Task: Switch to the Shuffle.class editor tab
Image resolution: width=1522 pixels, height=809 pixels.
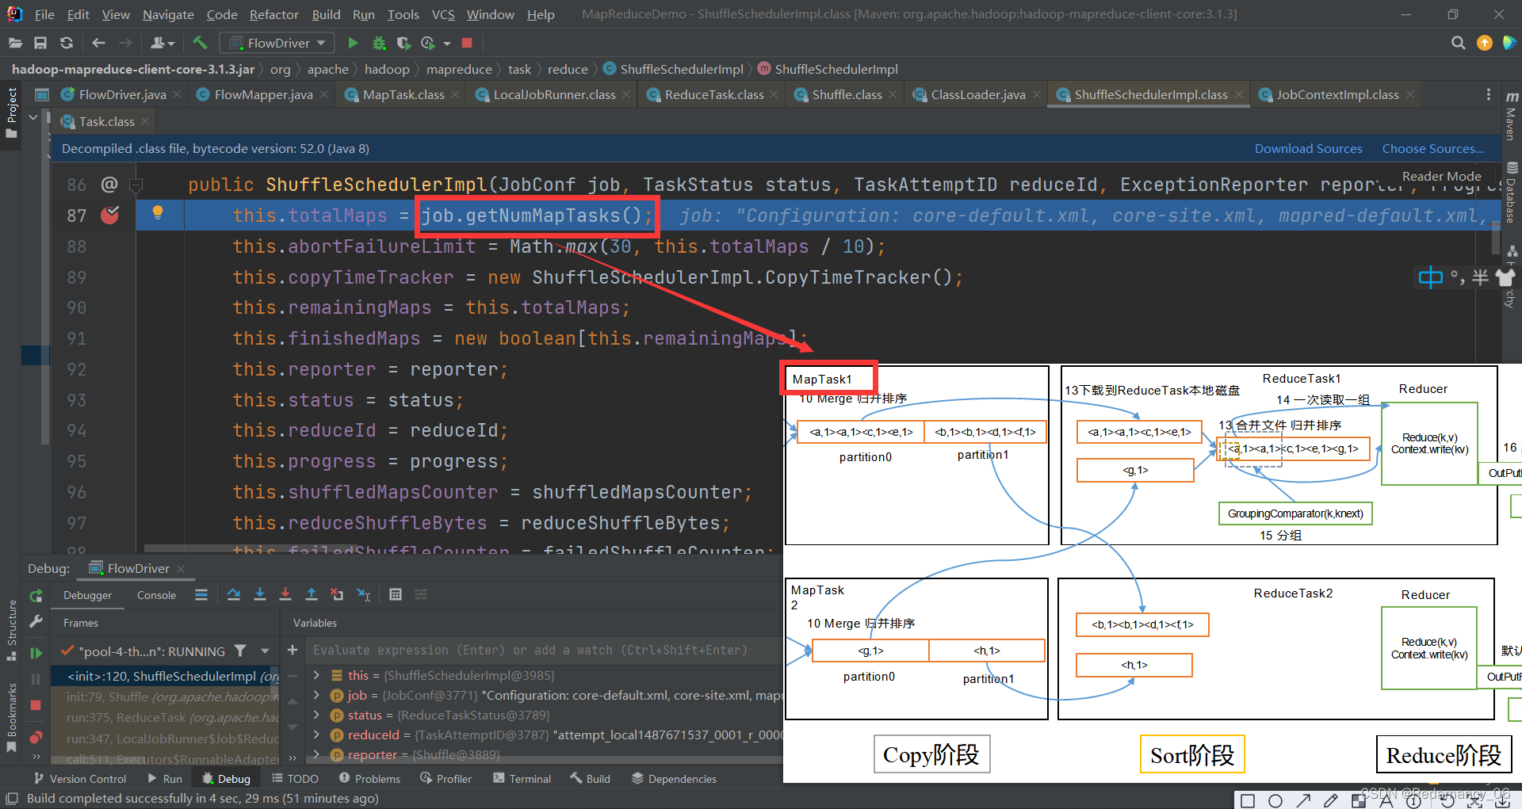Action: (847, 94)
